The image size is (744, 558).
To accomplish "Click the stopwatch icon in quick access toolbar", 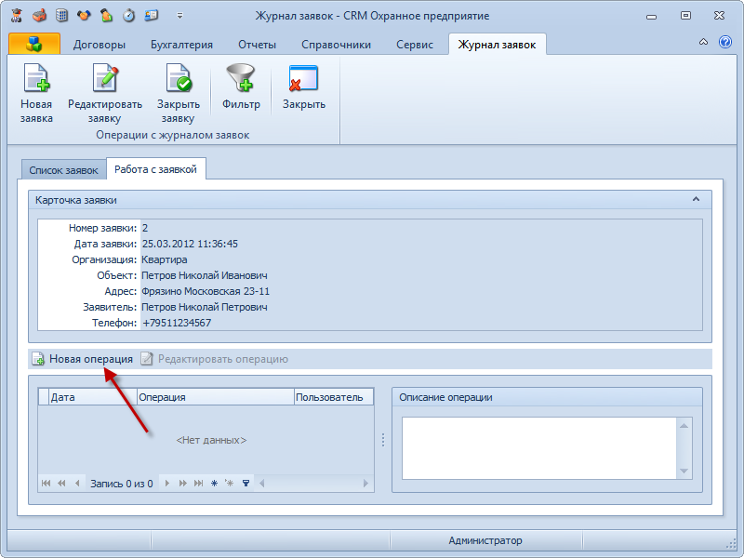I will point(128,15).
